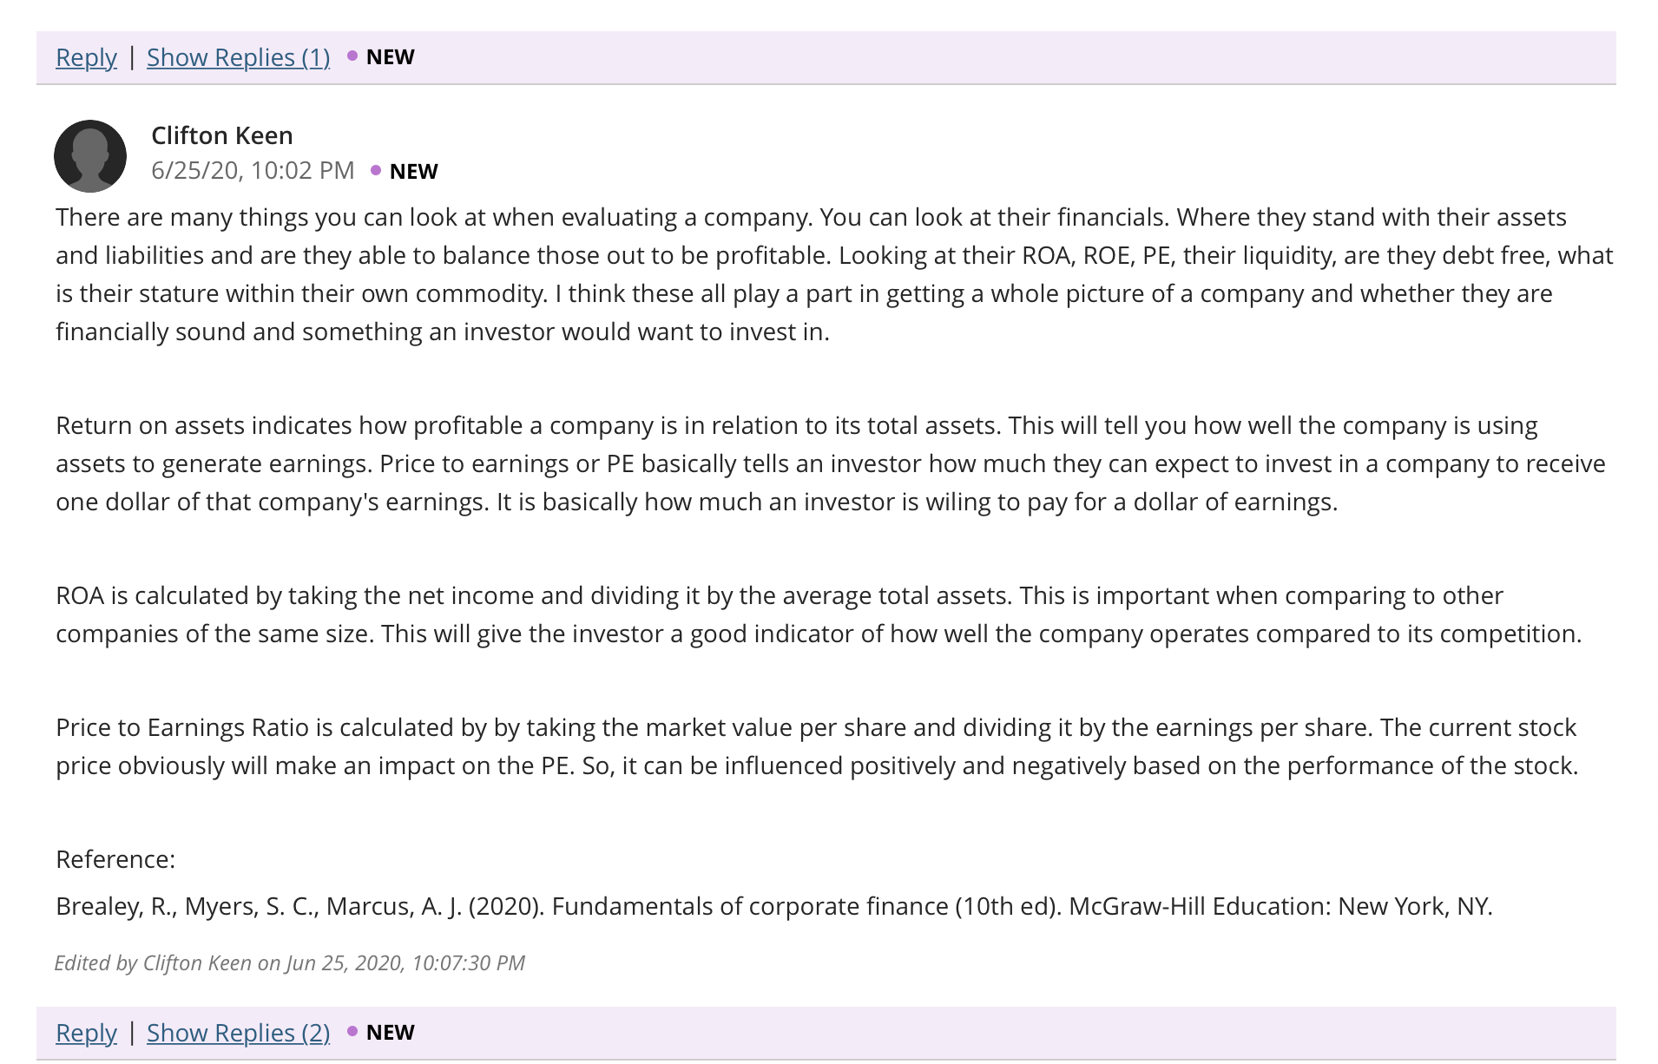This screenshot has width=1658, height=1064.
Task: Click the NEW badge in the bottom reply bar
Action: pyautogui.click(x=391, y=1033)
